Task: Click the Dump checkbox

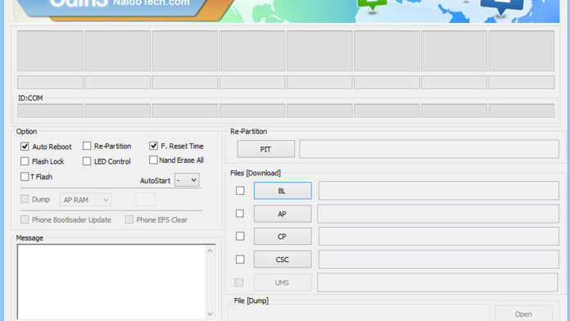Action: coord(25,199)
